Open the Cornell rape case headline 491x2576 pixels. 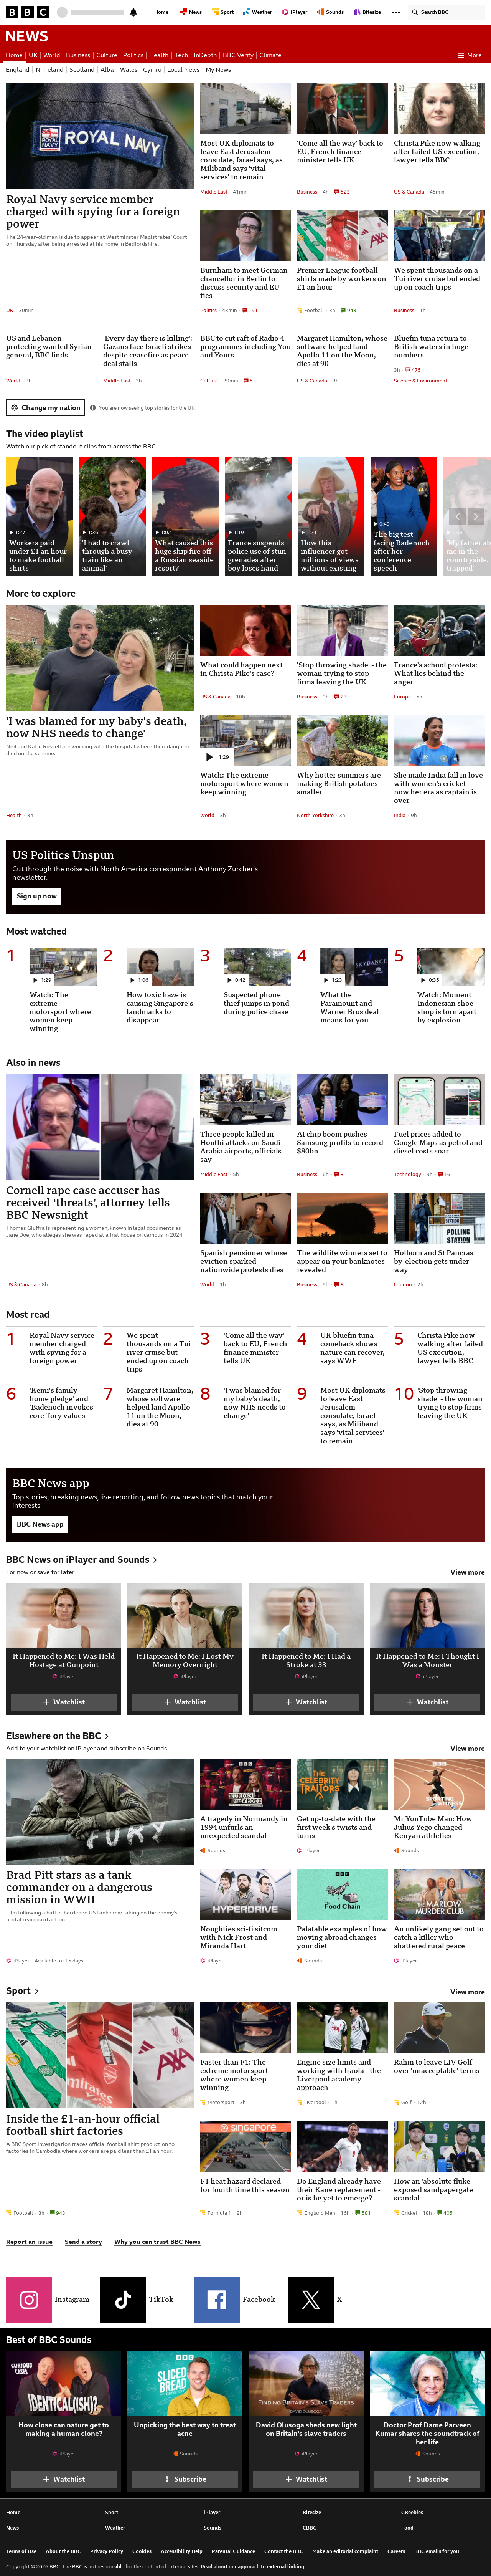[88, 1202]
